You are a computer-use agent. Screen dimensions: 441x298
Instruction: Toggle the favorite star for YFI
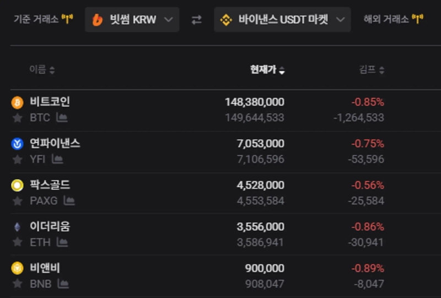click(x=18, y=159)
